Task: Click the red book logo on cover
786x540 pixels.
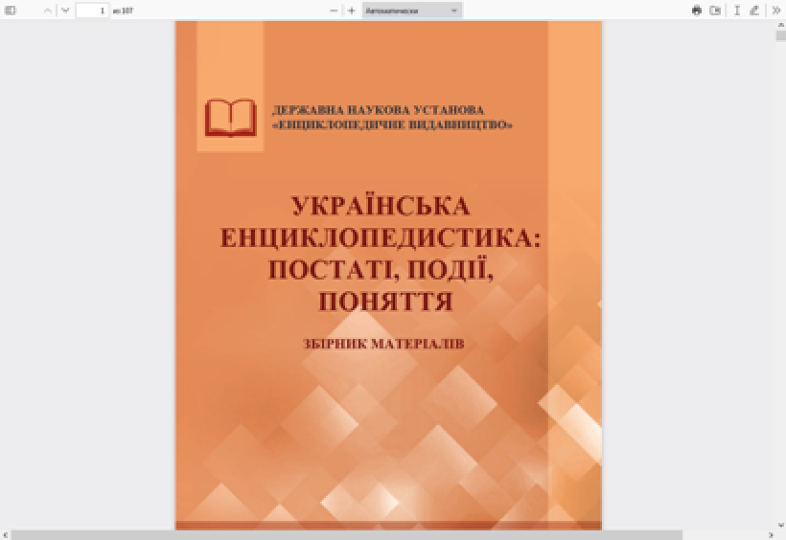Action: (x=230, y=117)
